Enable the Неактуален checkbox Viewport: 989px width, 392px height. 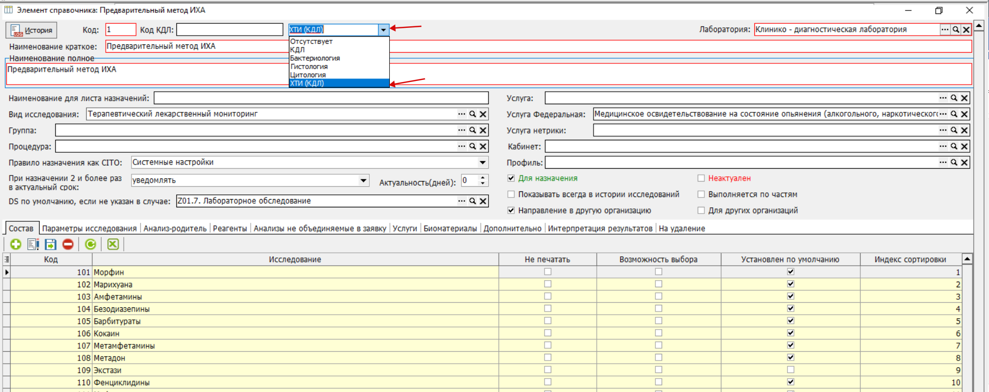pos(701,178)
